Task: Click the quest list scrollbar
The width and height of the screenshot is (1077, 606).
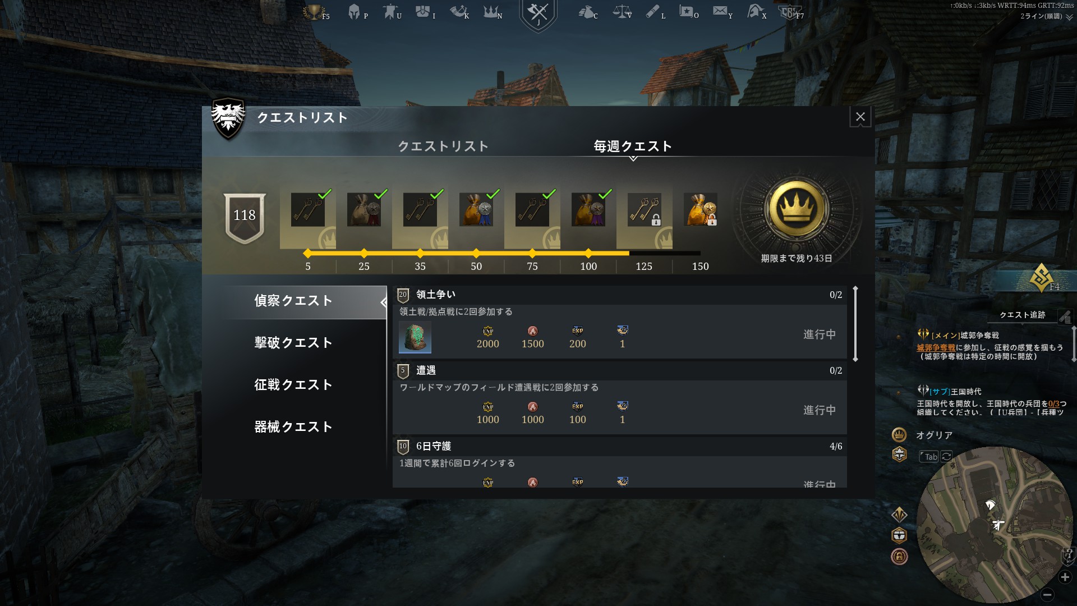Action: point(855,324)
